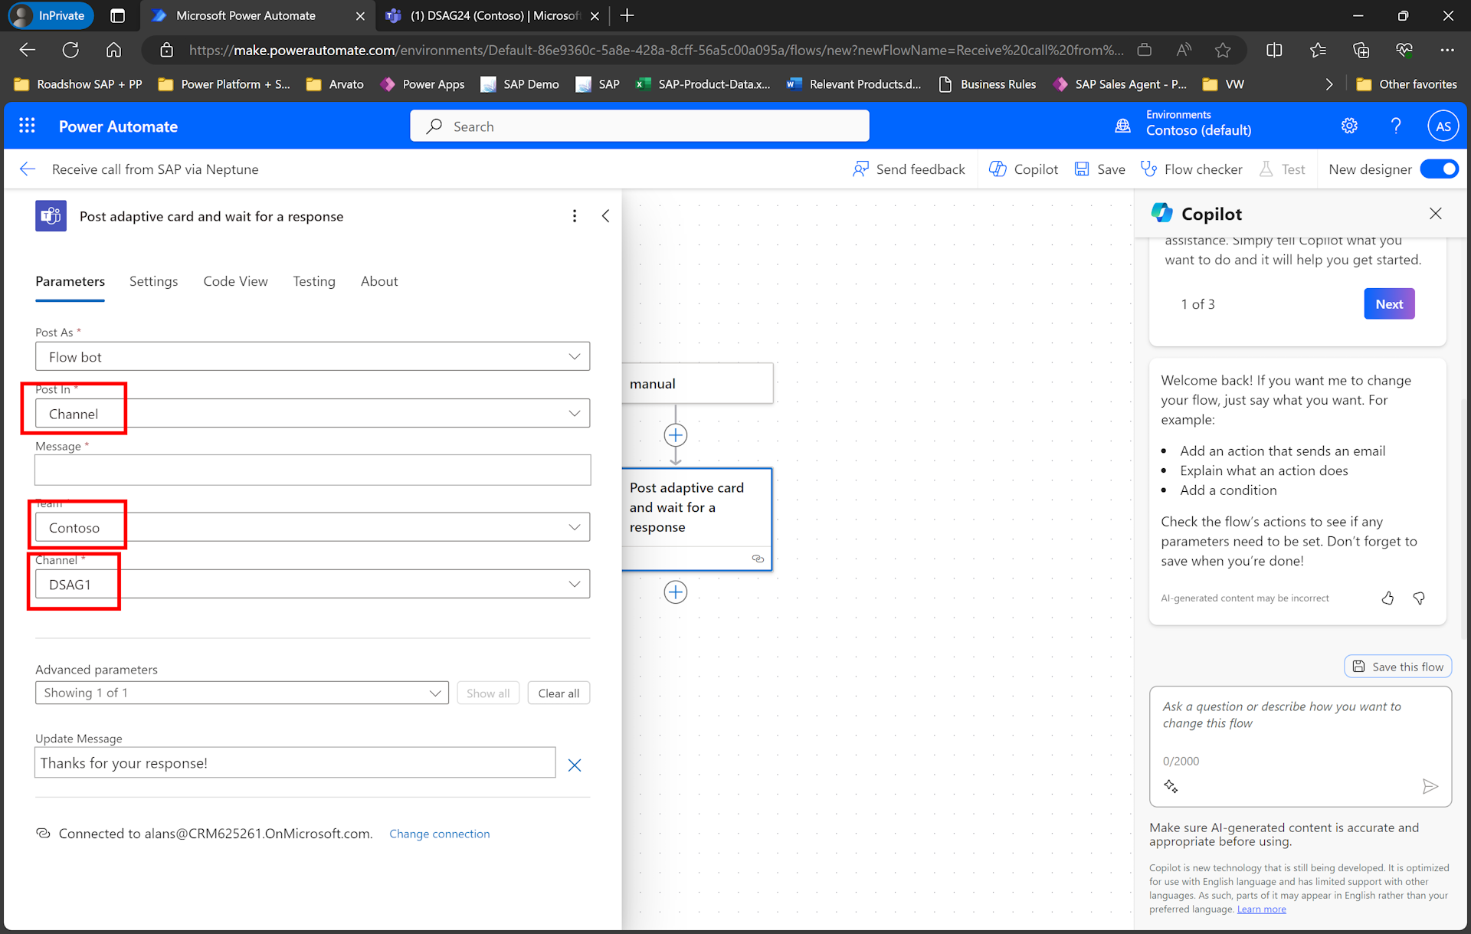Open the app launcher waffle icon
The image size is (1471, 934).
click(27, 126)
